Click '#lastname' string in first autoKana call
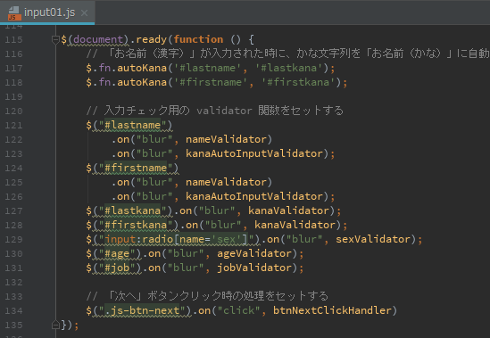Screen dimensions: 490x338 click(207, 68)
